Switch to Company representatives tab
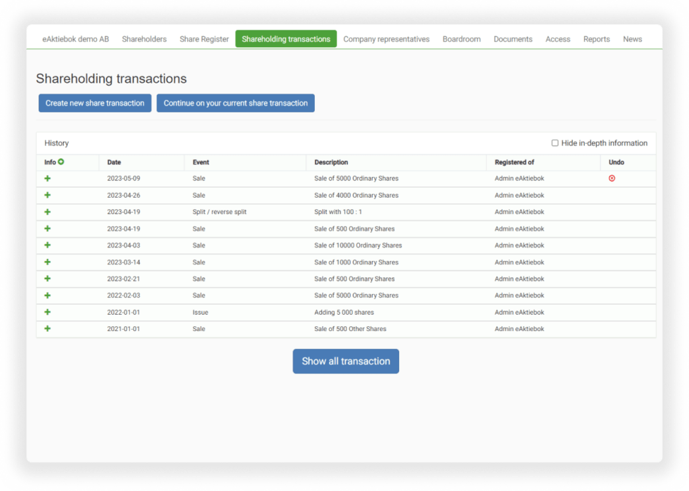The height and width of the screenshot is (491, 689). pyautogui.click(x=386, y=39)
